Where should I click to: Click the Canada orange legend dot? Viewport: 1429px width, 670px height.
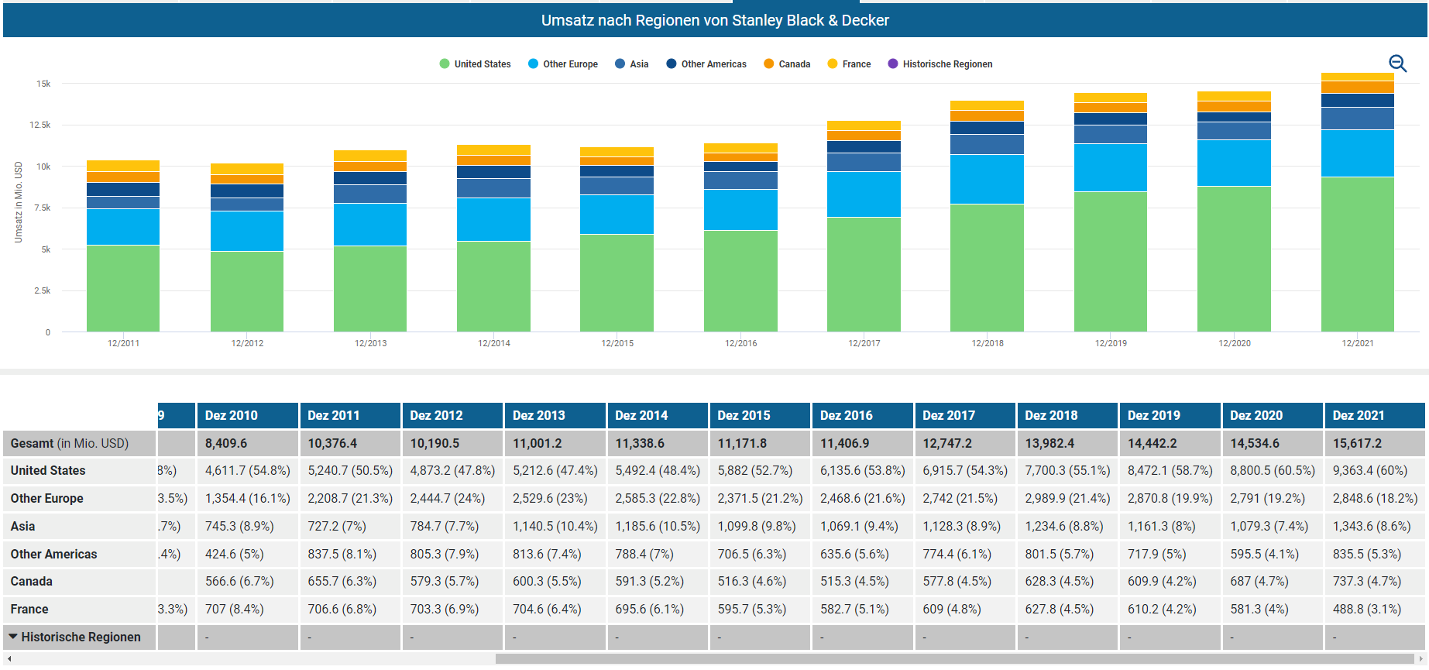coord(768,64)
